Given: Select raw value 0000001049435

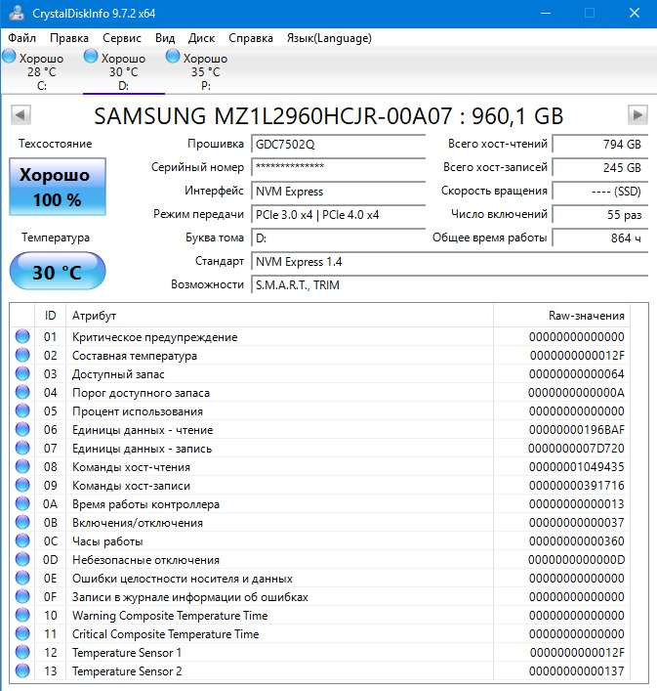Looking at the screenshot, I should point(577,466).
